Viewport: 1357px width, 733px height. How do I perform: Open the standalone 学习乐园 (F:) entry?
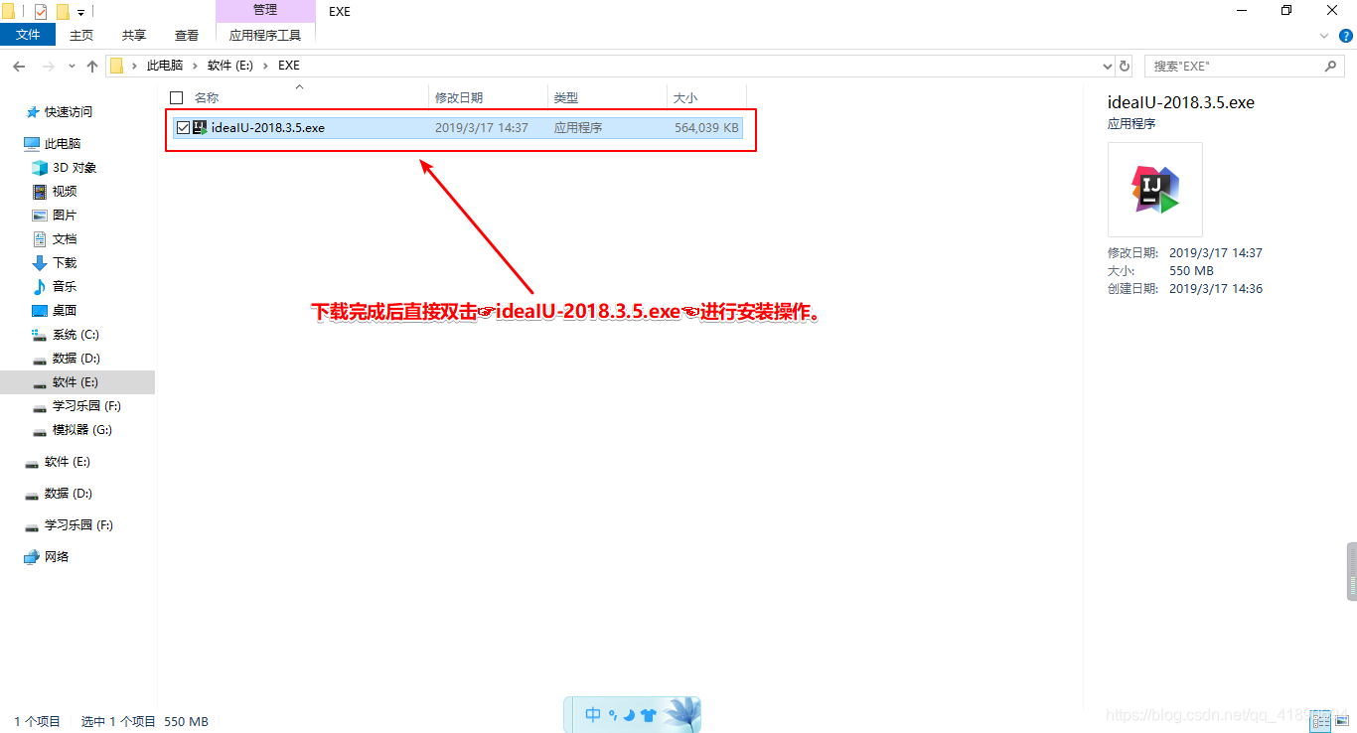[76, 525]
